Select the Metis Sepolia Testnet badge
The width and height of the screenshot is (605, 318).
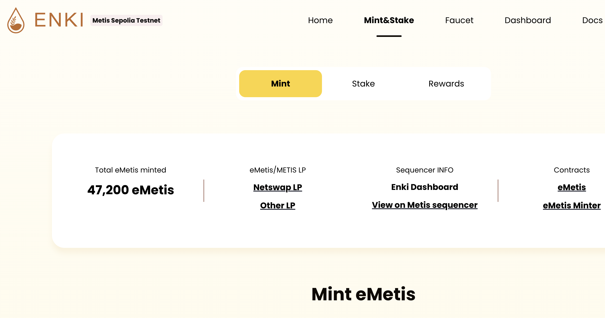tap(126, 20)
